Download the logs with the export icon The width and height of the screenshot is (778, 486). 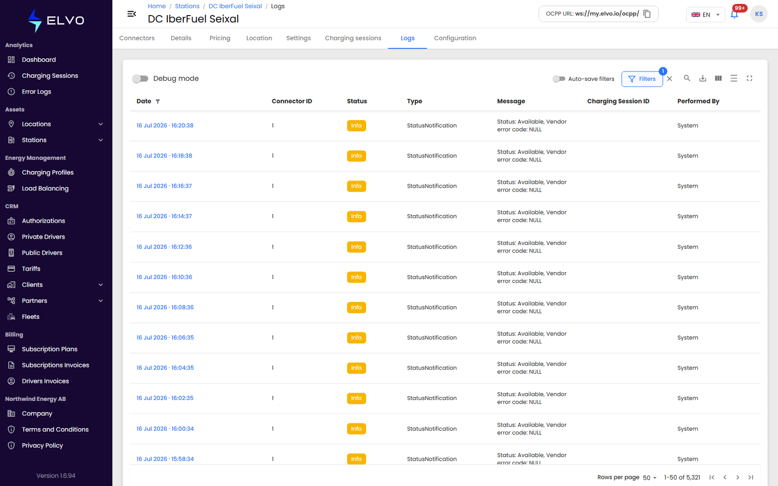coord(703,78)
